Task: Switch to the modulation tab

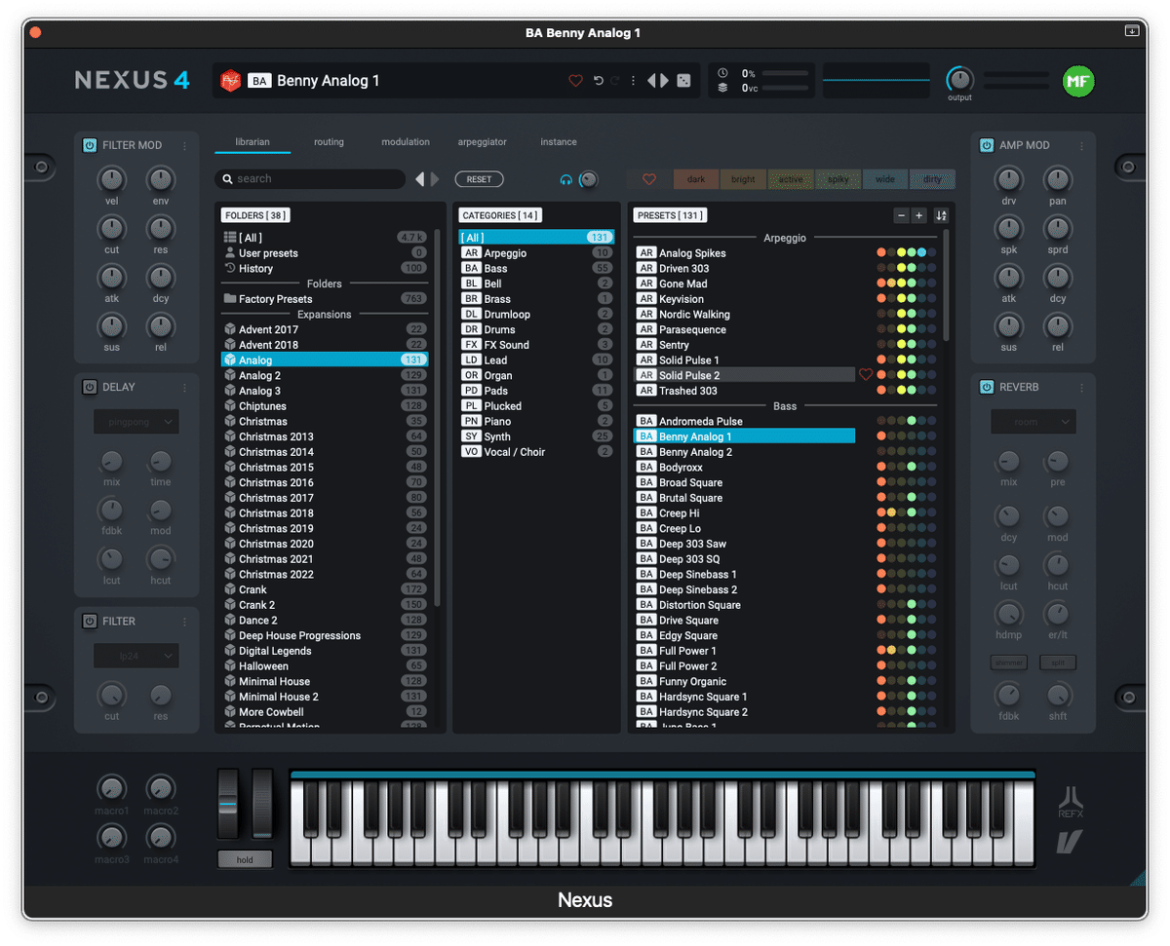Action: (x=406, y=142)
